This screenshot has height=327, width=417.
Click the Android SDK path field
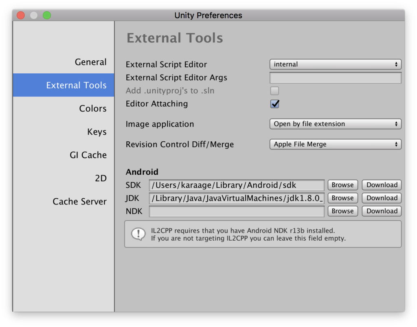(237, 185)
